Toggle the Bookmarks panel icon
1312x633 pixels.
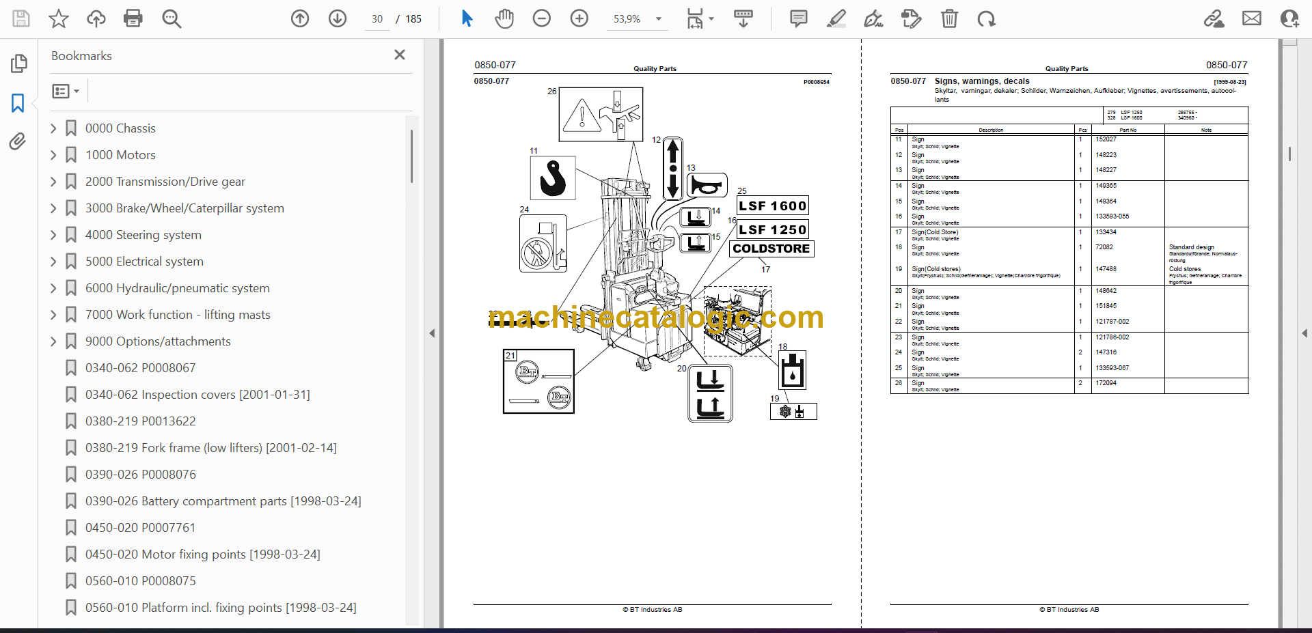pos(18,103)
